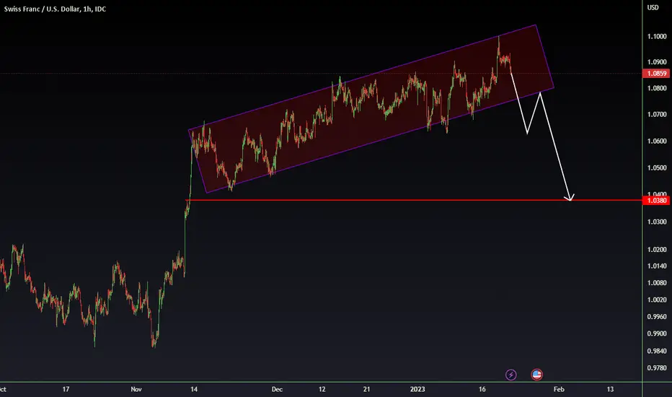Click the Nov label on the time axis
672x397 pixels.
click(136, 389)
